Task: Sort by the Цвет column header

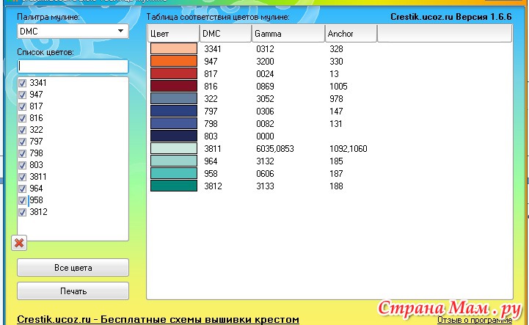Action: [173, 34]
